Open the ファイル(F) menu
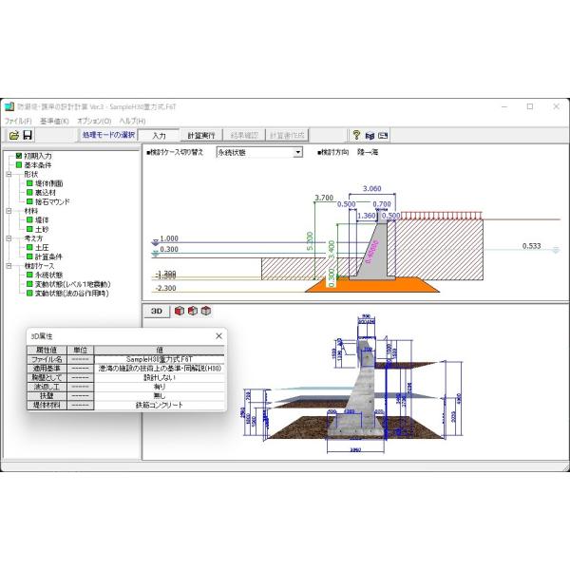 pyautogui.click(x=18, y=121)
